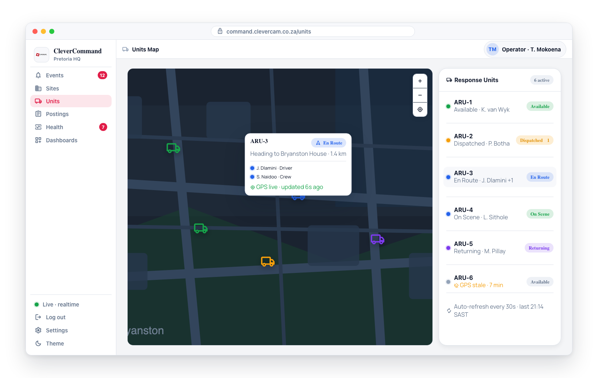This screenshot has height=378, width=598.
Task: Click the Available badge on ARU-1
Action: pos(540,106)
